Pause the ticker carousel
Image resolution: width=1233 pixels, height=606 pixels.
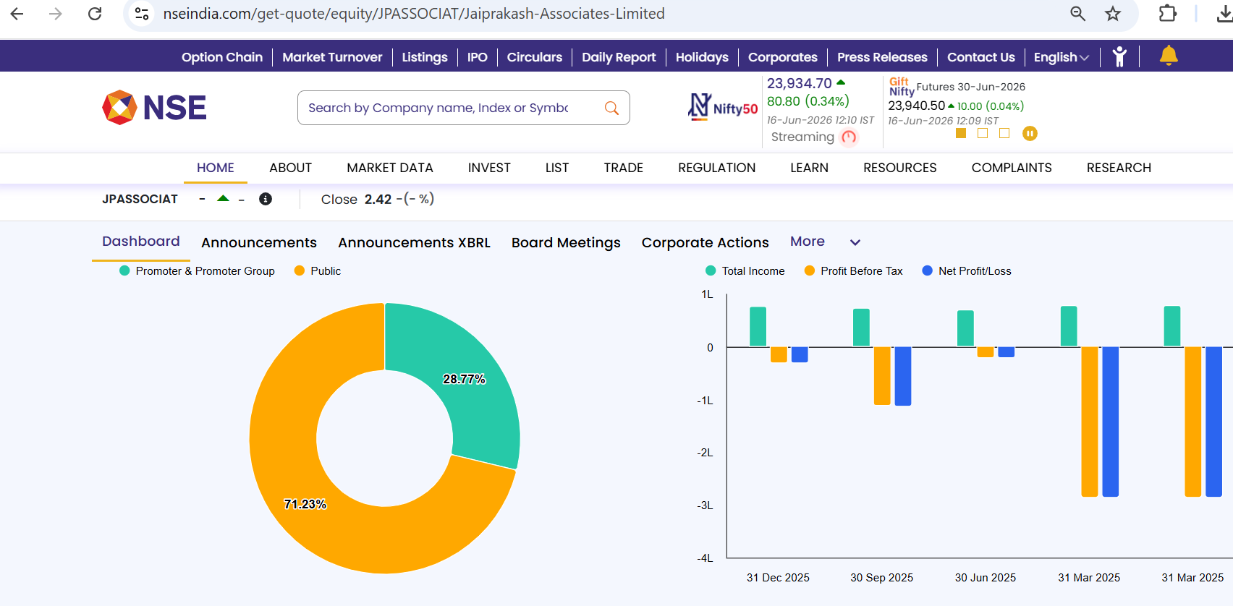(x=1030, y=133)
